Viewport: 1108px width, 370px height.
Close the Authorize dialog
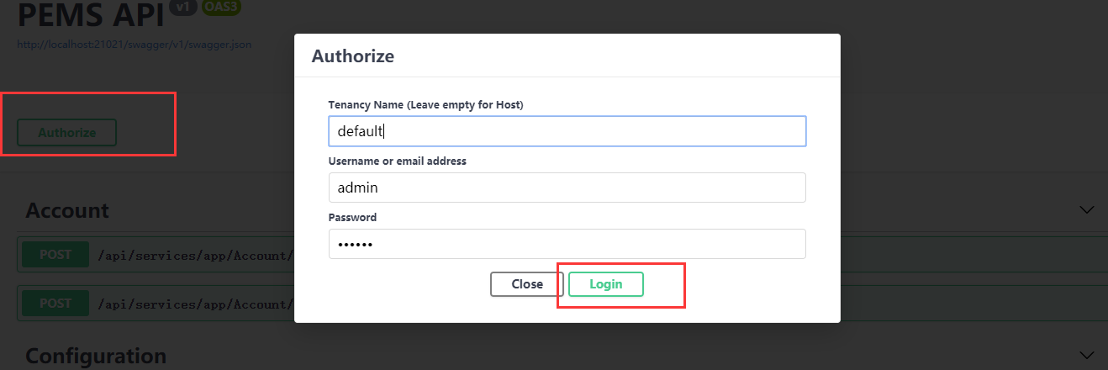pos(527,284)
